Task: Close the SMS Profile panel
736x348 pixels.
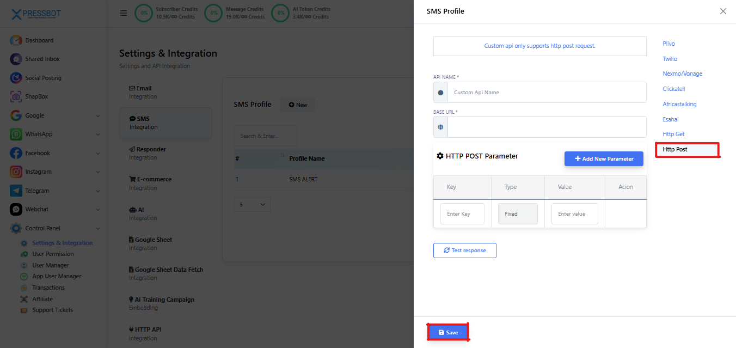Action: pos(723,11)
